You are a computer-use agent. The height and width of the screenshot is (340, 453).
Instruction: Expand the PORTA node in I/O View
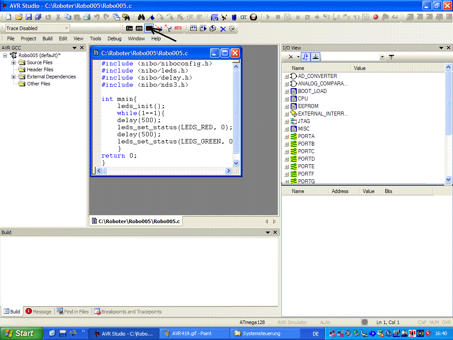(x=286, y=136)
